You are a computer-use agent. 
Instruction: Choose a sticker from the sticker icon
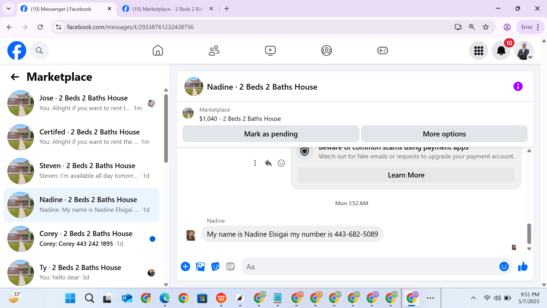click(215, 267)
